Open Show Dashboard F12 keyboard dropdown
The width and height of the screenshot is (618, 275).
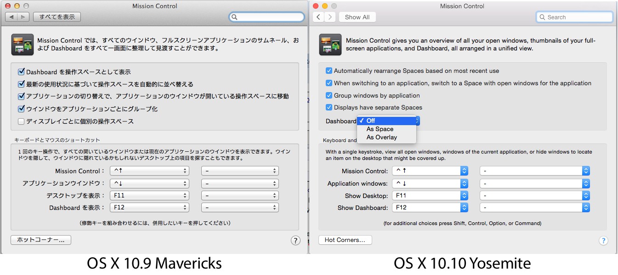[x=430, y=208]
